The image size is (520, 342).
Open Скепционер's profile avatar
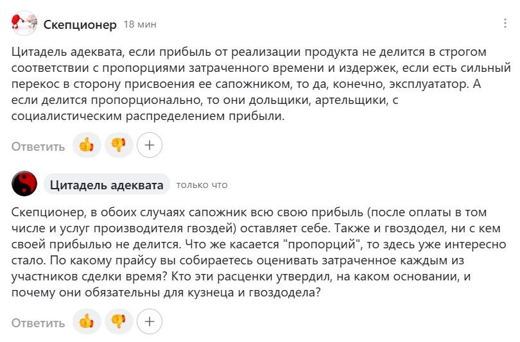(24, 23)
